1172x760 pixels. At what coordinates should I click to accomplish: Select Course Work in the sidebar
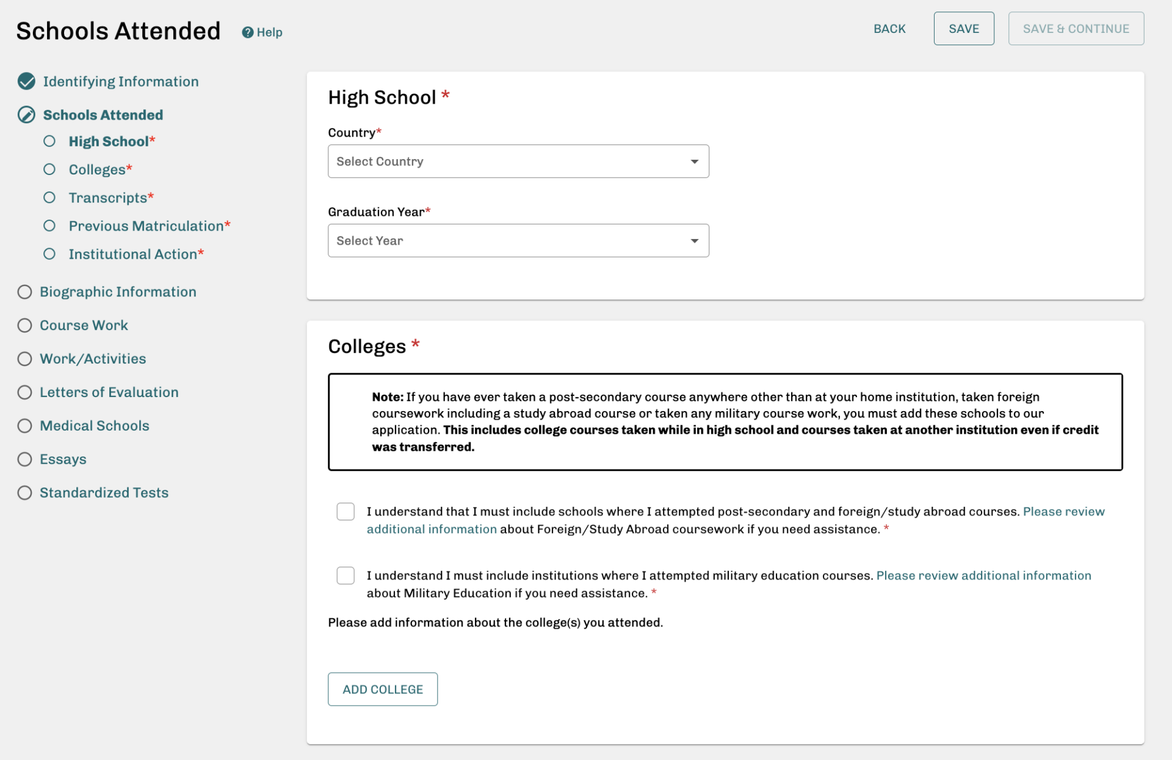pyautogui.click(x=84, y=325)
